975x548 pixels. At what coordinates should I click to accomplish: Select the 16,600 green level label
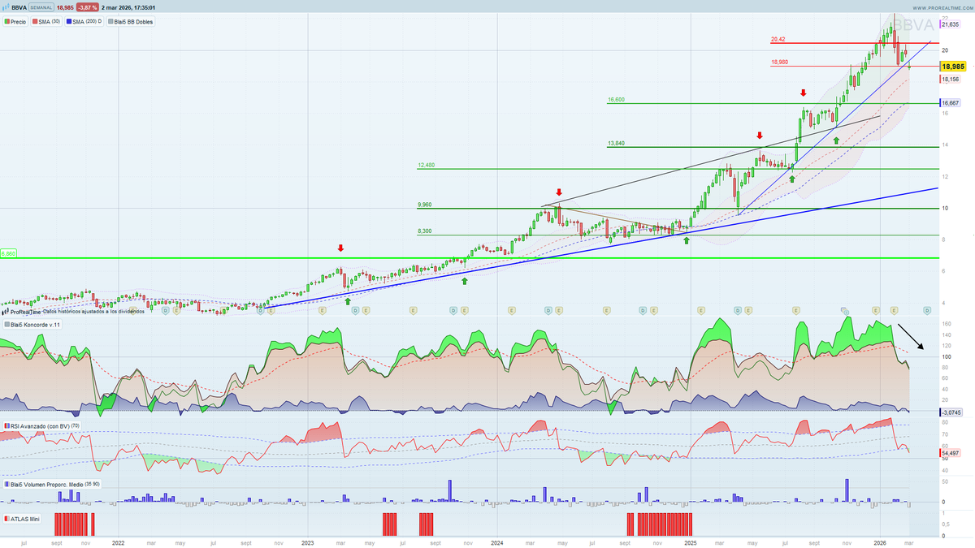point(615,100)
